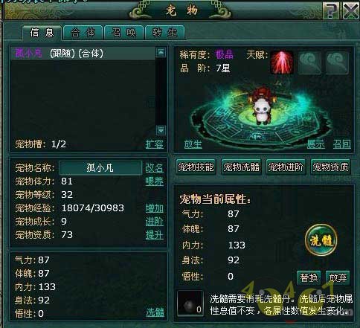Click the 替换 button
The height and width of the screenshot is (328, 360).
point(309,277)
